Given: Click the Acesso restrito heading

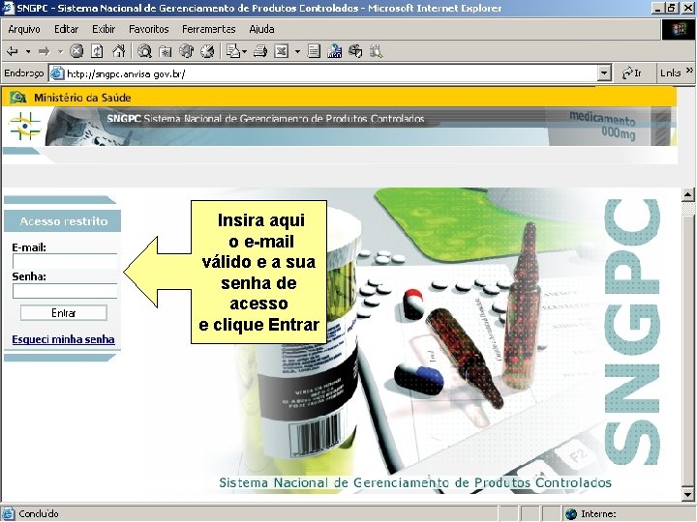Looking at the screenshot, I should click(64, 221).
